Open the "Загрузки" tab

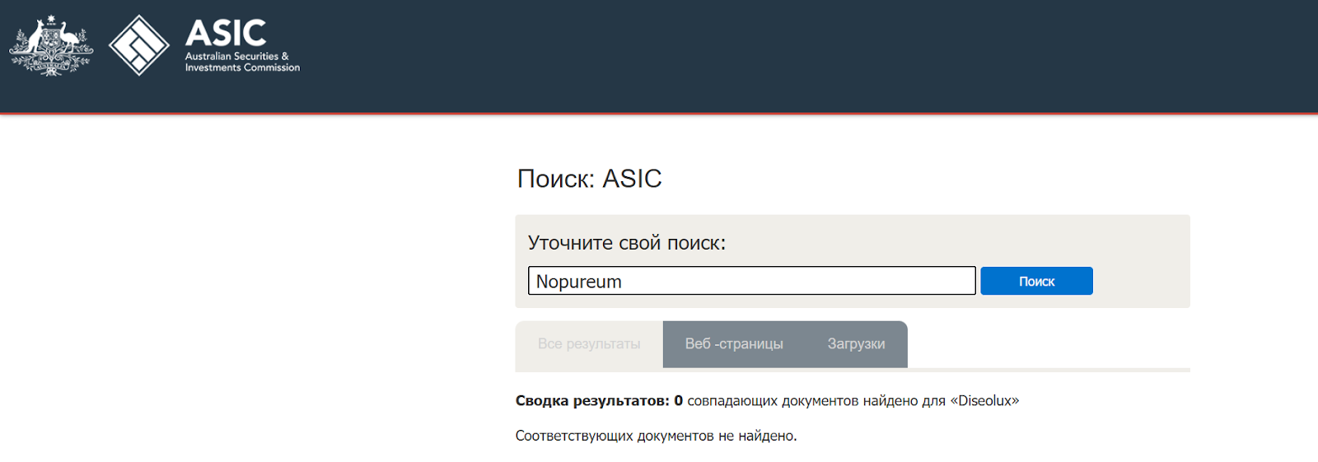point(857,344)
